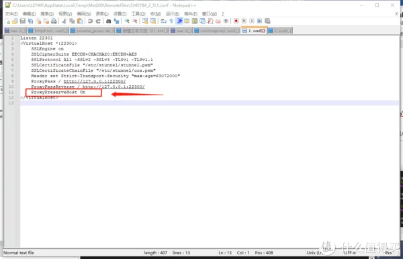Screen dimensions: 403x259
Task: Start macro recording with red record icon
Action: click(x=236, y=21)
